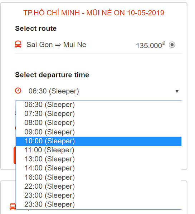This screenshot has width=195, height=214.
Task: Collapse the departure time dropdown arrow
Action: click(177, 91)
